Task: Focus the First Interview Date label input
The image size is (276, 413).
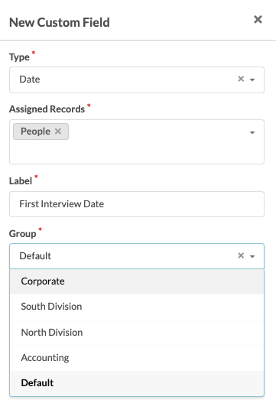Action: point(137,204)
